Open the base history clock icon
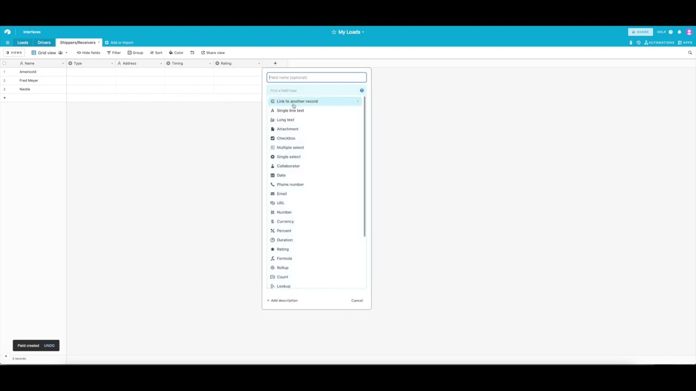 (x=638, y=42)
